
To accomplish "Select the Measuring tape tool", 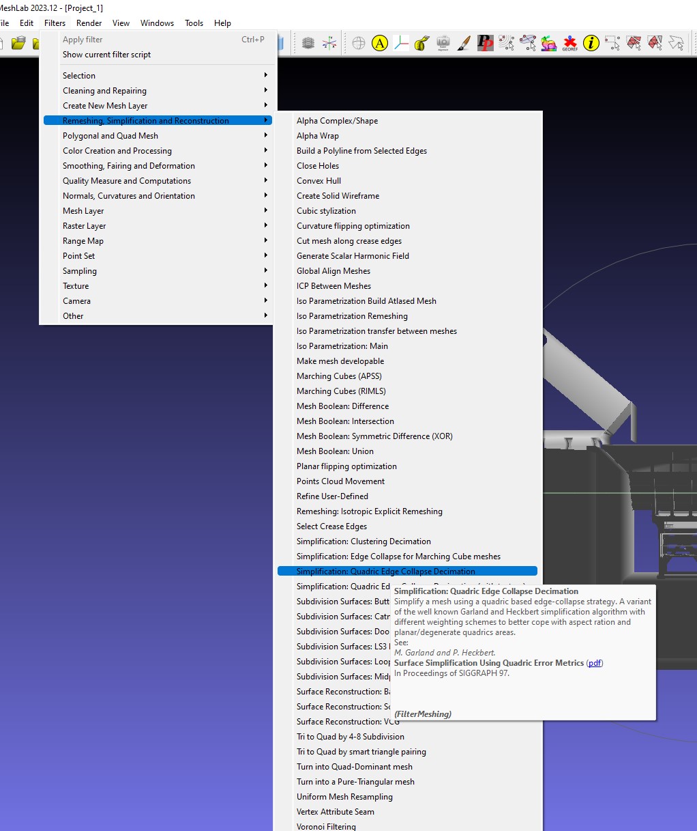I will tap(422, 44).
